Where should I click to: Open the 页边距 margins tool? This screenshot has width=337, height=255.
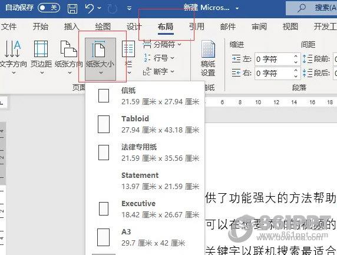coord(41,58)
